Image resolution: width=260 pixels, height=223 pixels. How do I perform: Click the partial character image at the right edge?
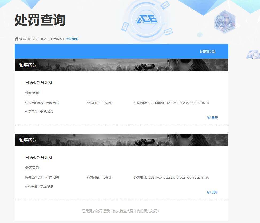[x=253, y=54]
